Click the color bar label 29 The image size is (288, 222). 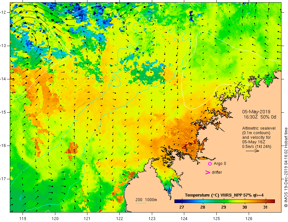(224, 207)
